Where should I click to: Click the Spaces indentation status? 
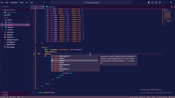click(142, 97)
